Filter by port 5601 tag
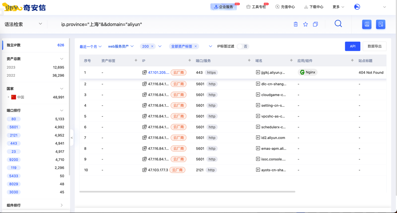397x213 pixels. click(14, 127)
